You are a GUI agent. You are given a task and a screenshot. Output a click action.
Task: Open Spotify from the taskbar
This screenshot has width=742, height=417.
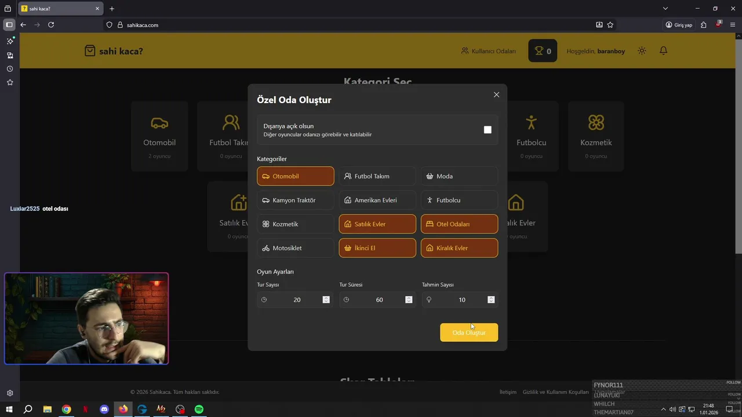click(199, 409)
